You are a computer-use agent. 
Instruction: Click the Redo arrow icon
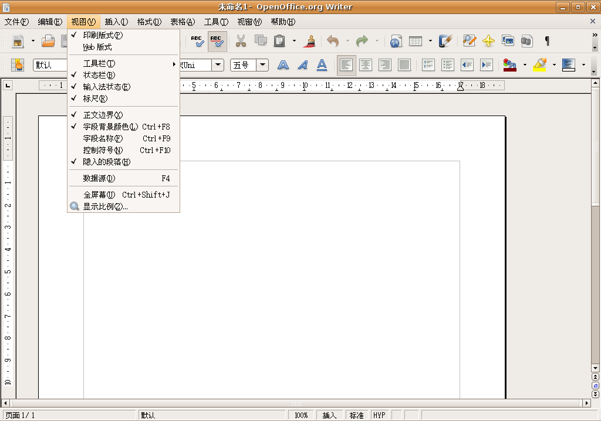coord(362,41)
